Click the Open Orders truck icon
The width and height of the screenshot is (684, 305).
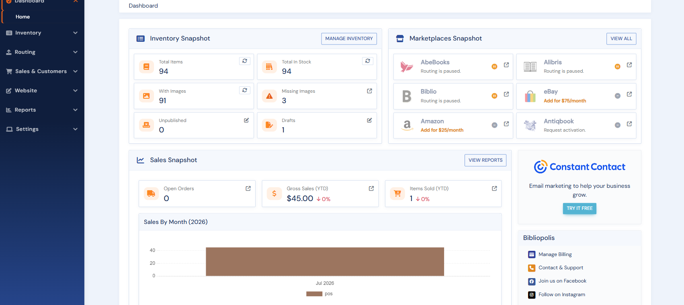(x=151, y=193)
